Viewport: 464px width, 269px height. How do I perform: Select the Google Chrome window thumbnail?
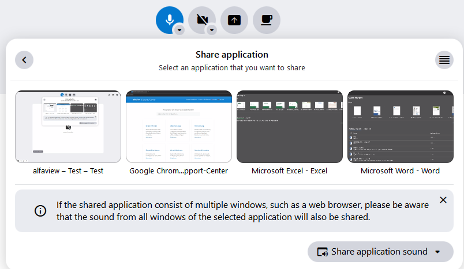tap(179, 126)
